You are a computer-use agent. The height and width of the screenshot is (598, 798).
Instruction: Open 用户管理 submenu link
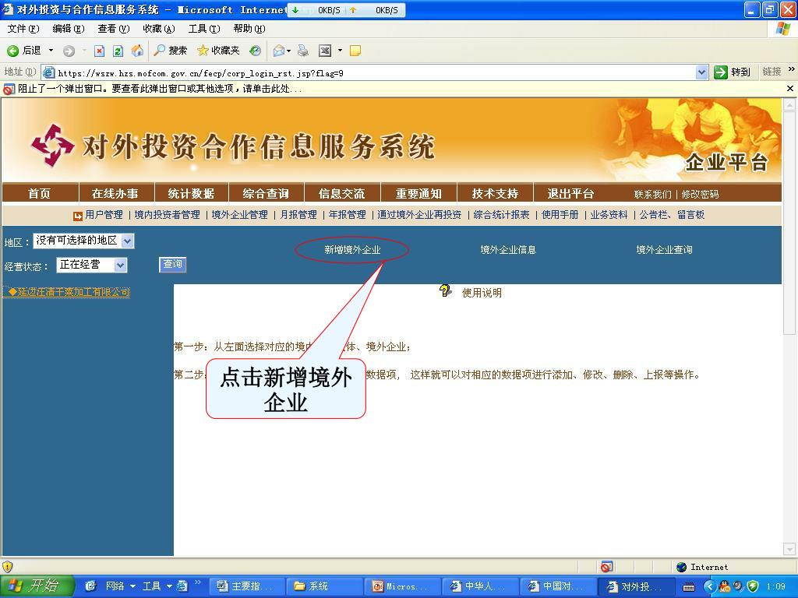coord(104,215)
